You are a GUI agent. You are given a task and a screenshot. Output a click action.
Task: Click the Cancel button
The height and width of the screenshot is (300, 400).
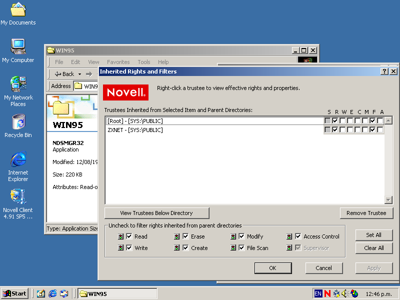coord(323,268)
